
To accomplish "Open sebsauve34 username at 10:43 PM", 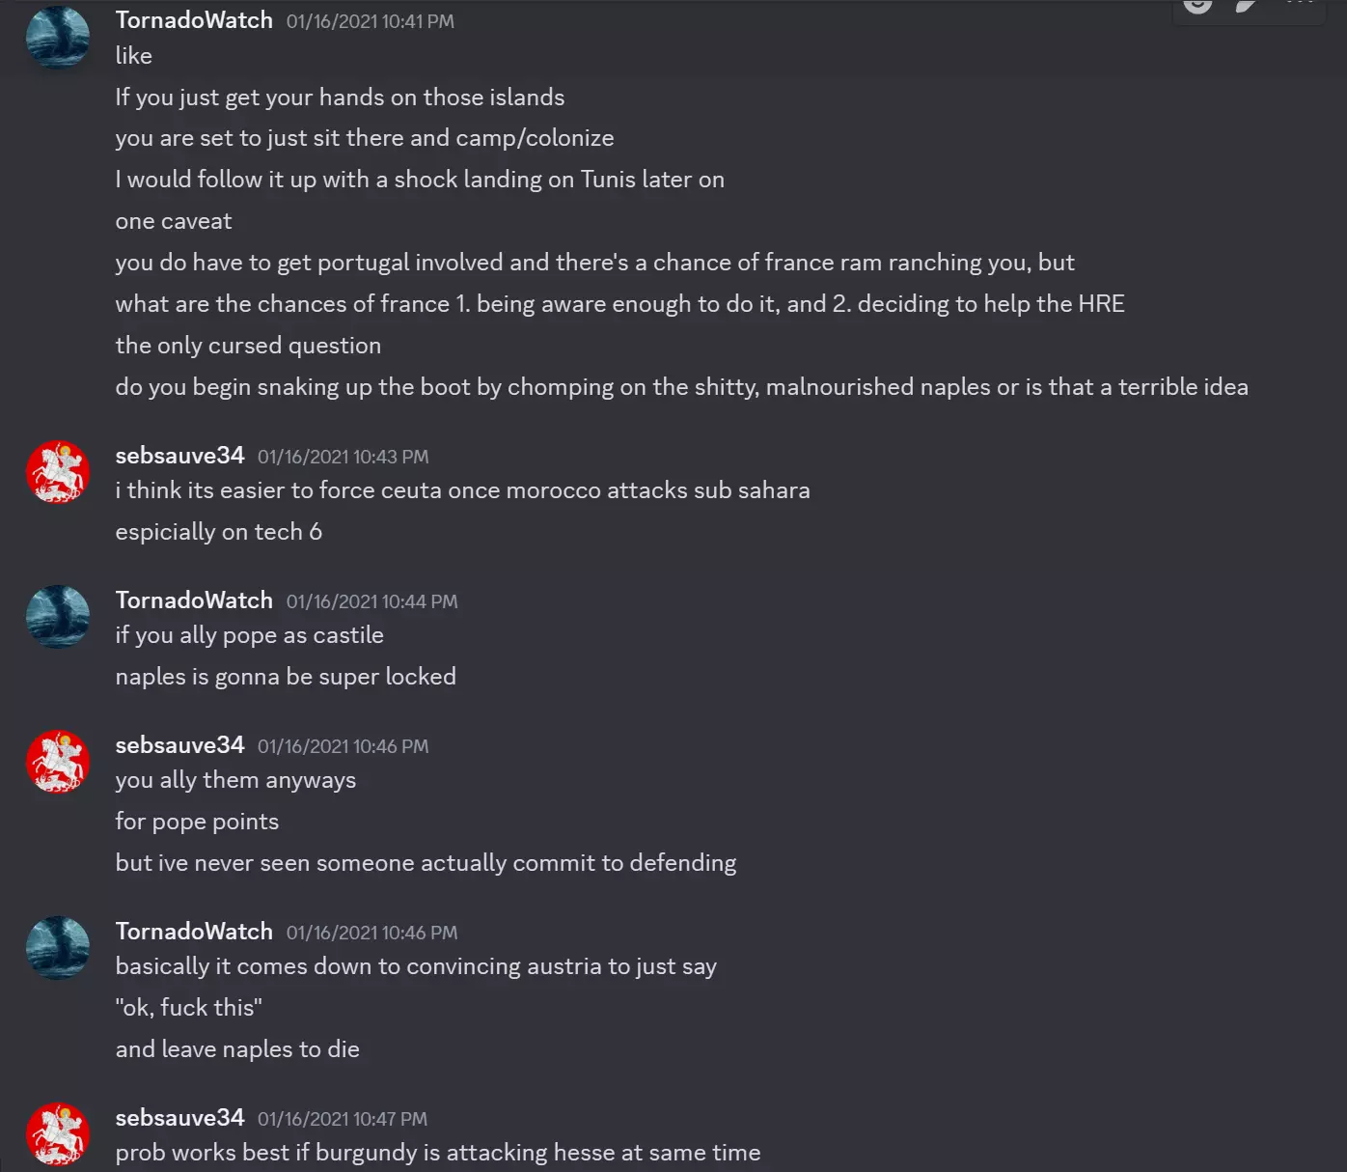I will tap(179, 456).
